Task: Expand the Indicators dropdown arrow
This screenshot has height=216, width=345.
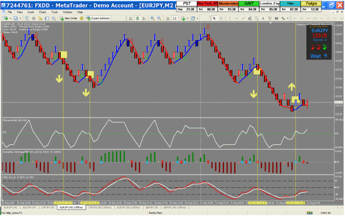Action: [x=188, y=18]
